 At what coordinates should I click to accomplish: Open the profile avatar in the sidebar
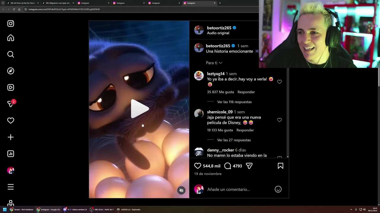(11, 170)
